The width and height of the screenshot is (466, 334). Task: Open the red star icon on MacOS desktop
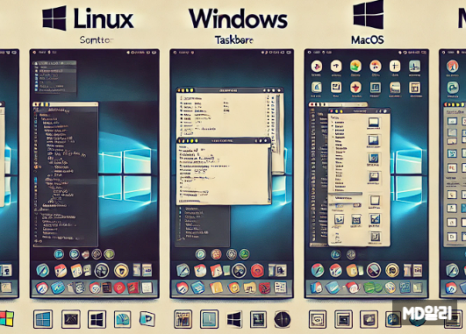click(x=355, y=88)
